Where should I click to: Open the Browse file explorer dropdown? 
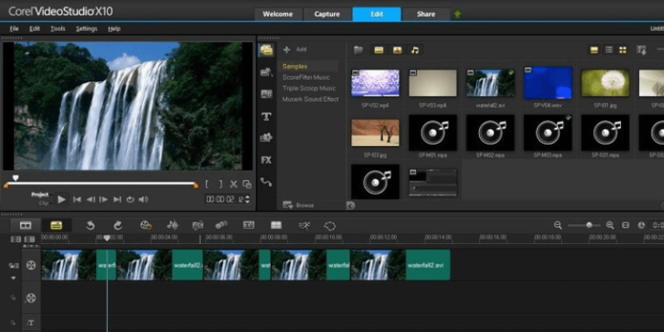tap(298, 206)
